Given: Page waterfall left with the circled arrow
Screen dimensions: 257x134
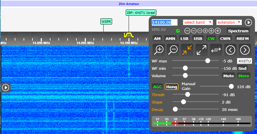Looking at the screenshot, I should [230, 50].
